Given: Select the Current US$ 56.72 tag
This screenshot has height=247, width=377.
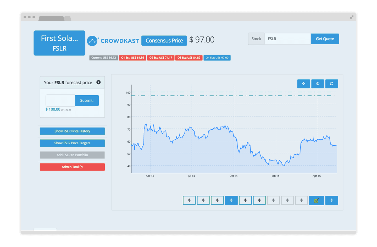Looking at the screenshot, I should [104, 58].
